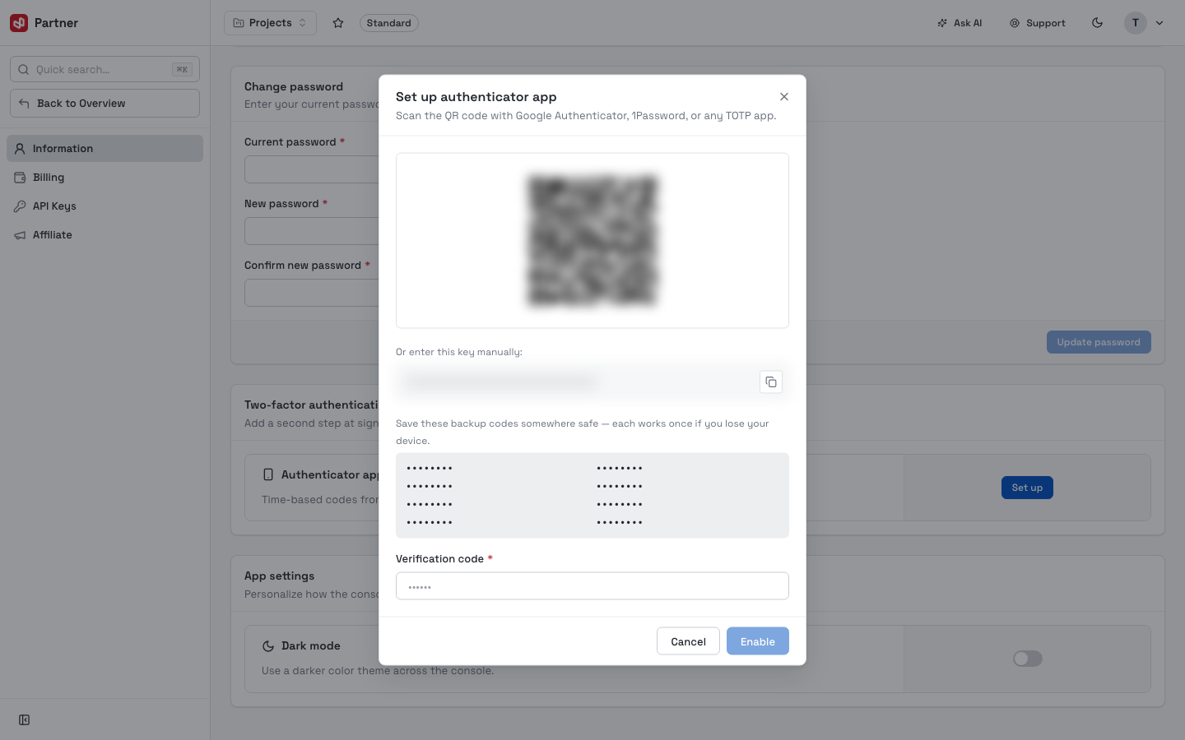Collapse the sidebar panel
This screenshot has height=740, width=1185.
[25, 720]
